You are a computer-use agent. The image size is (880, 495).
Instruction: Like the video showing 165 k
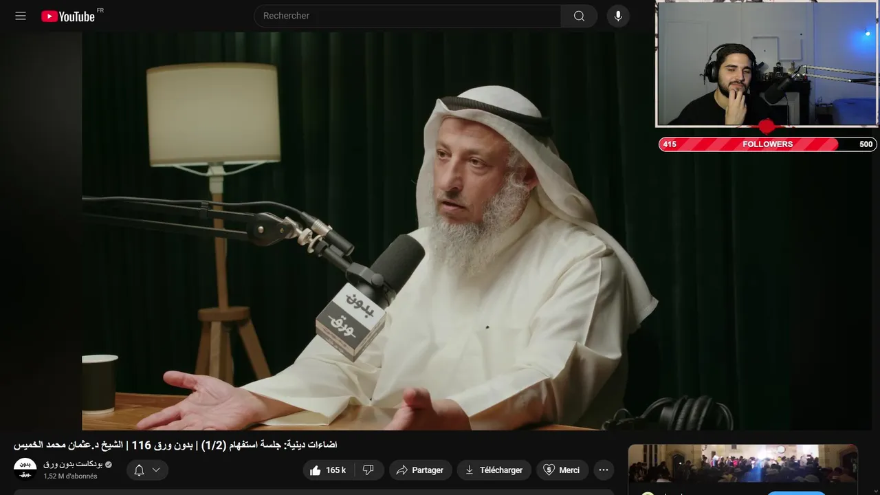(327, 470)
